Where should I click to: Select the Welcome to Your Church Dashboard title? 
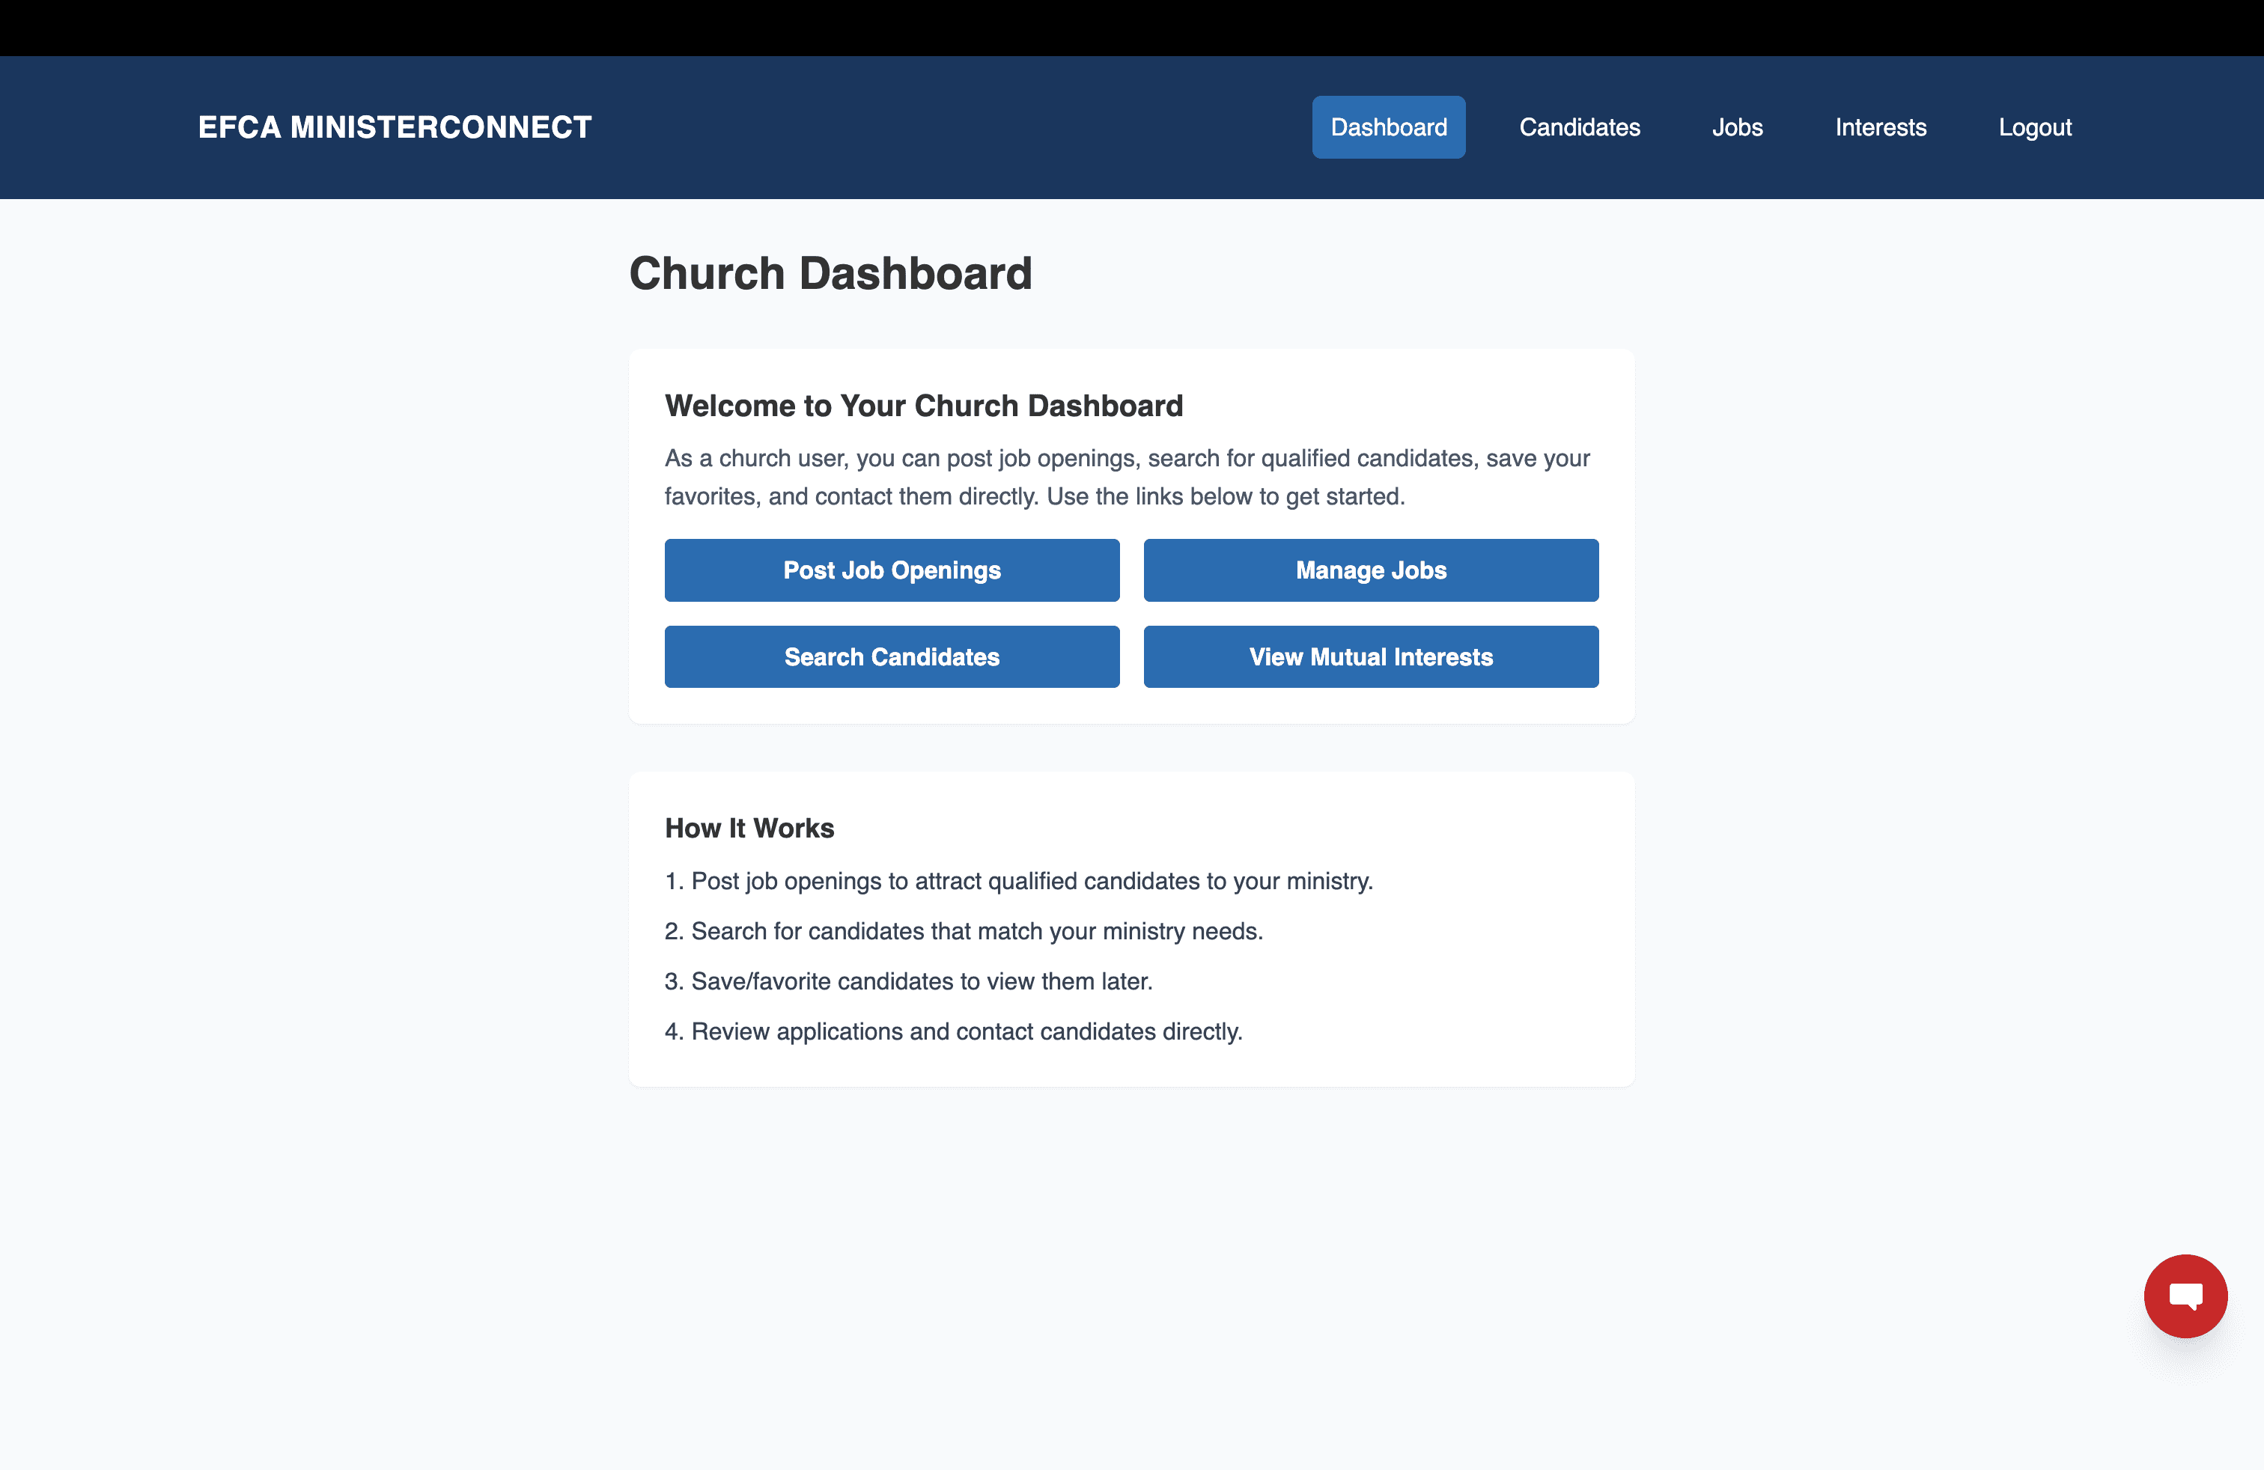[x=924, y=405]
